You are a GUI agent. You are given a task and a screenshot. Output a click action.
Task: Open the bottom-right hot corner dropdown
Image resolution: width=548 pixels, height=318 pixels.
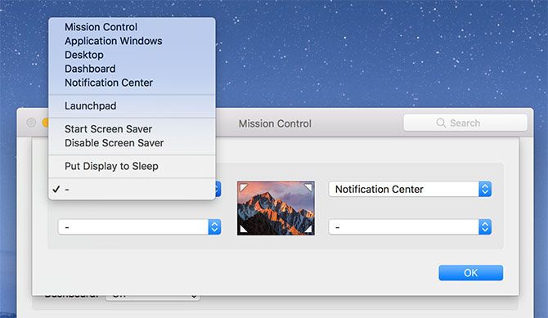coord(410,227)
